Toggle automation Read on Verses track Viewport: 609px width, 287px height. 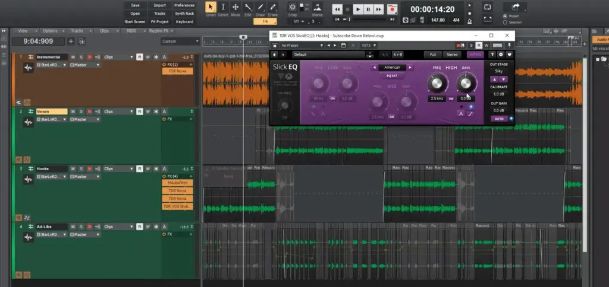point(139,111)
